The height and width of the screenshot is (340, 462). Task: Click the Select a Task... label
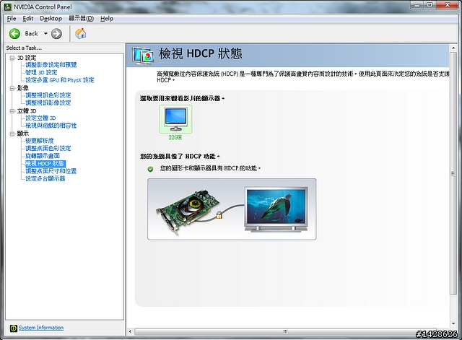point(24,48)
